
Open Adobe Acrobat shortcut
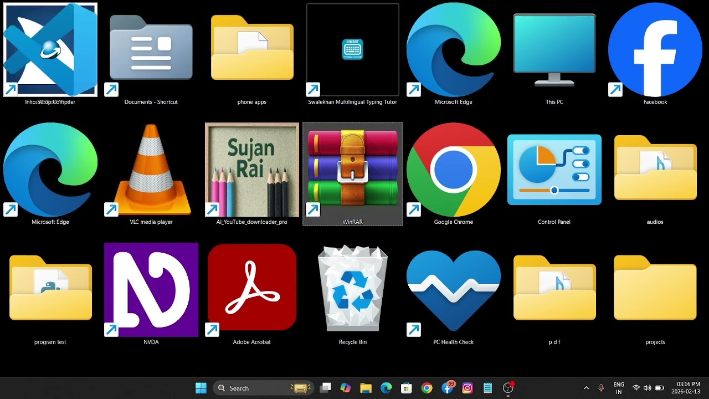point(252,294)
